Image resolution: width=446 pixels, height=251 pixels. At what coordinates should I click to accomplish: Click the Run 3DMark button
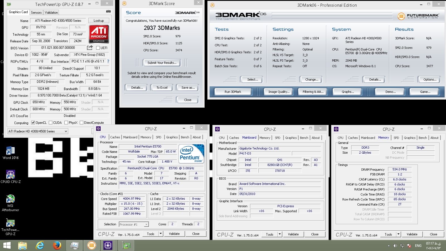233,92
